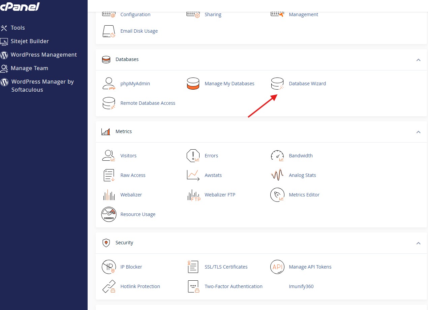Screen dimensions: 428x310
Task: Click the Visitors link text
Action: point(128,156)
